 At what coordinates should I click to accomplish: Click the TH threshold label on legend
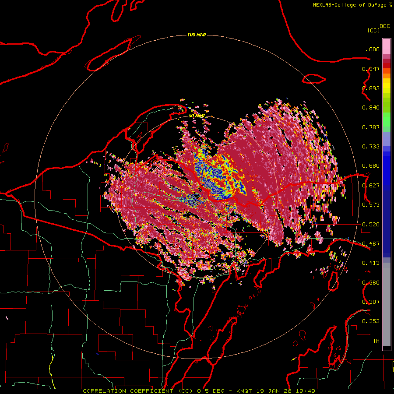[376, 341]
